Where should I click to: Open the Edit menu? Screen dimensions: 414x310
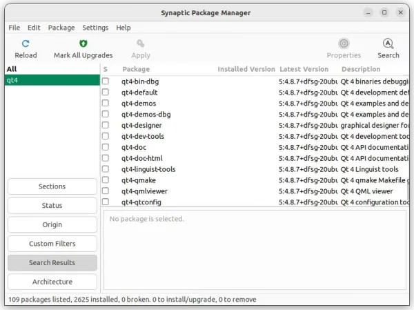(34, 28)
